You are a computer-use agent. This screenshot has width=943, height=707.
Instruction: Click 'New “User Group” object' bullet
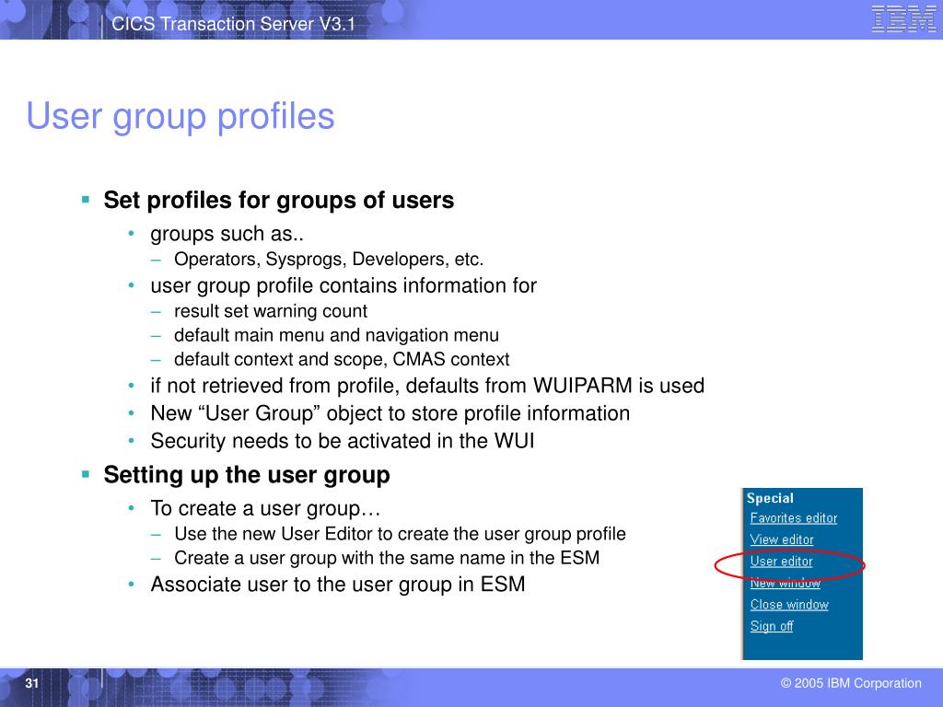[390, 413]
